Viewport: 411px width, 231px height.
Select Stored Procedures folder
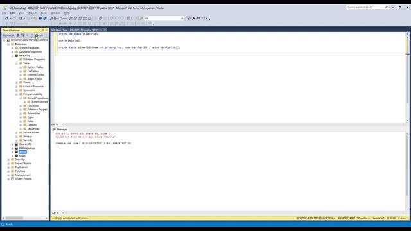[x=37, y=98]
